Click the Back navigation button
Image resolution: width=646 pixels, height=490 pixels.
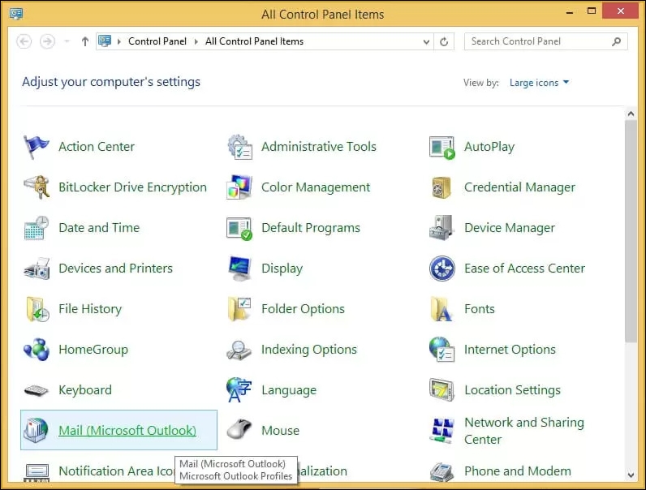[x=24, y=41]
